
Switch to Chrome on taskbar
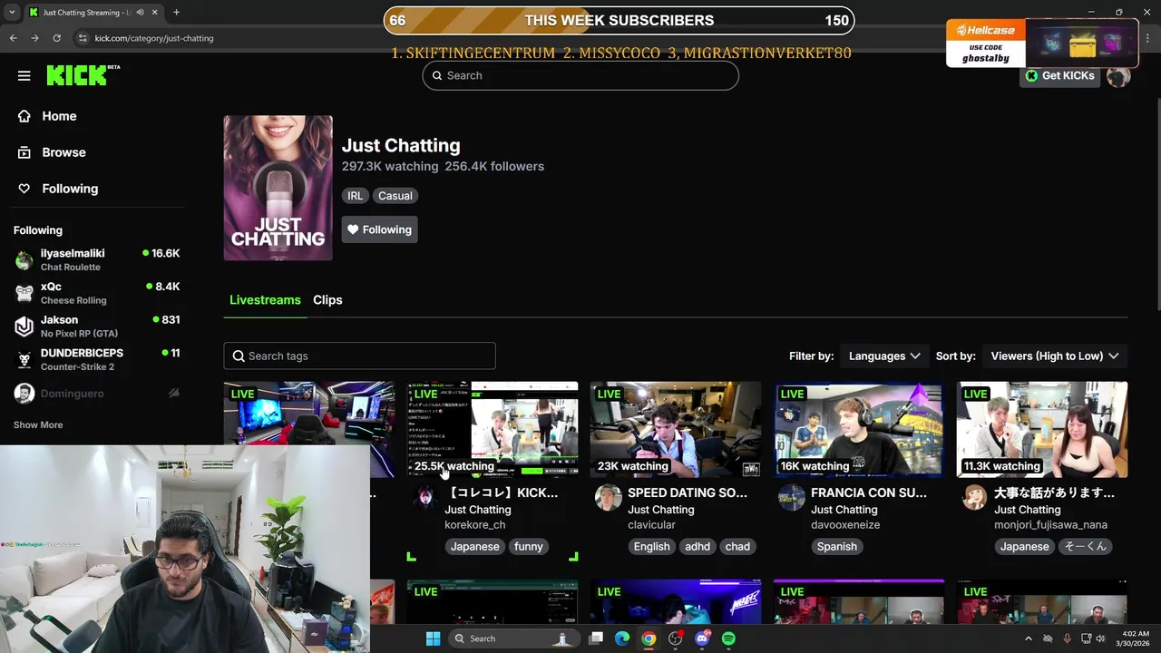(649, 638)
